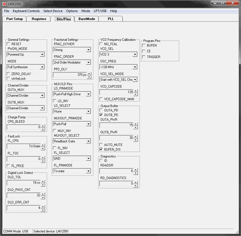
Task: Toggle the LD_INV checkbox
Action: 54,101
